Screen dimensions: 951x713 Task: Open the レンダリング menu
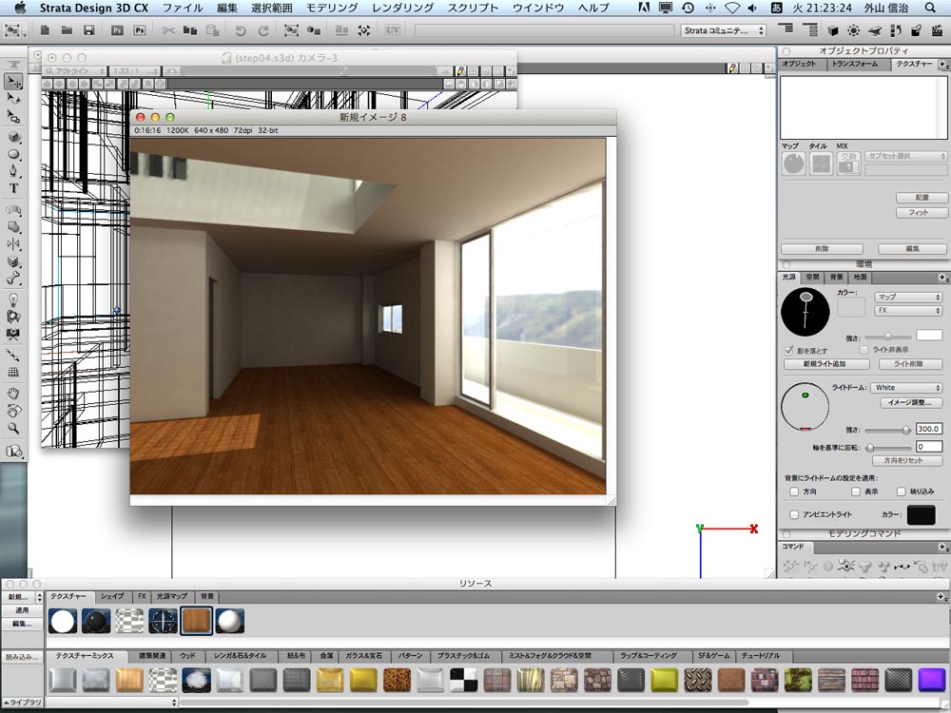coord(402,8)
